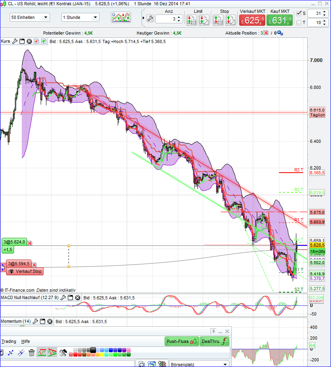
Task: Open the Hilfe menu
Action: tap(24, 341)
